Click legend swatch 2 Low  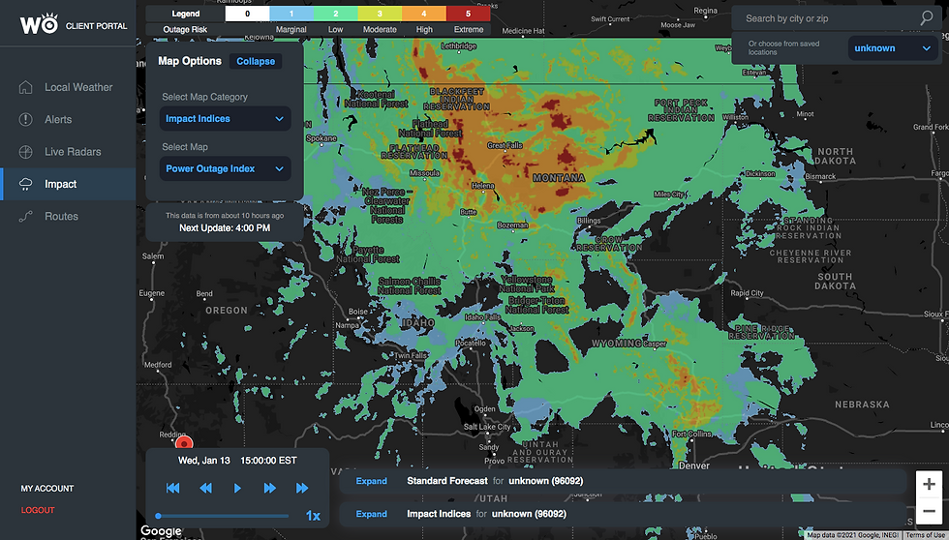tap(335, 14)
